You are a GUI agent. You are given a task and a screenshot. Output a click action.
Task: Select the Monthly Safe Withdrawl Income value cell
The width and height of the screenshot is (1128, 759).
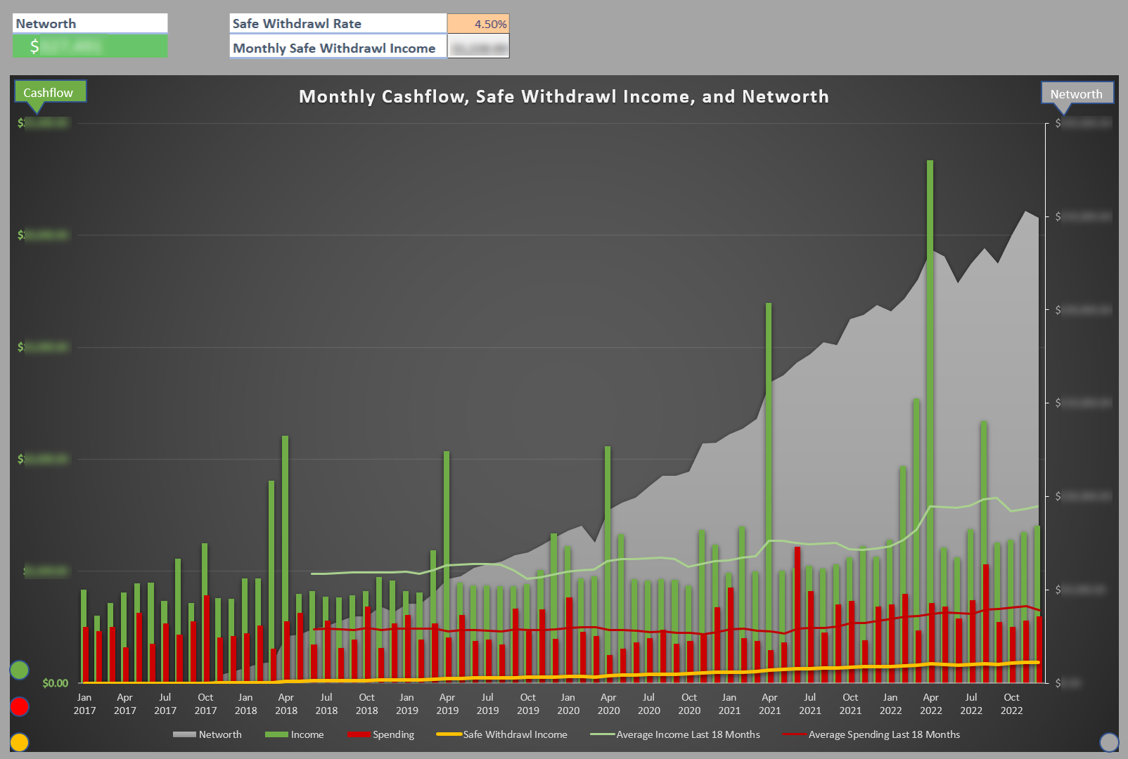(x=478, y=48)
